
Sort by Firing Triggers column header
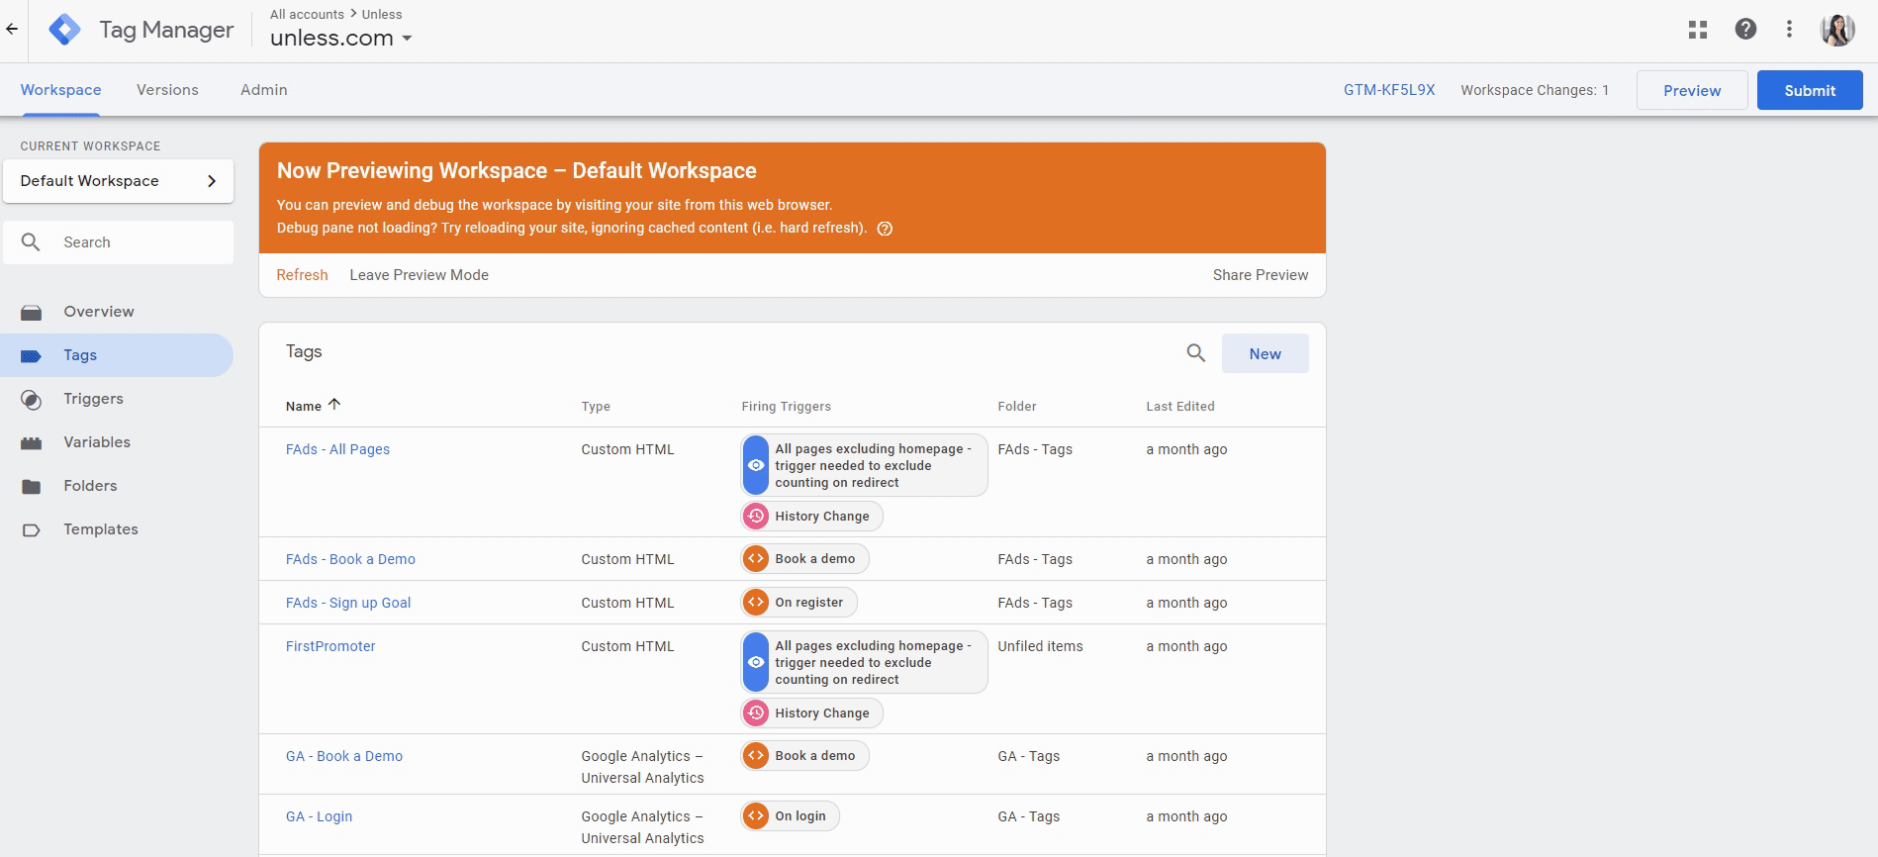click(x=787, y=407)
